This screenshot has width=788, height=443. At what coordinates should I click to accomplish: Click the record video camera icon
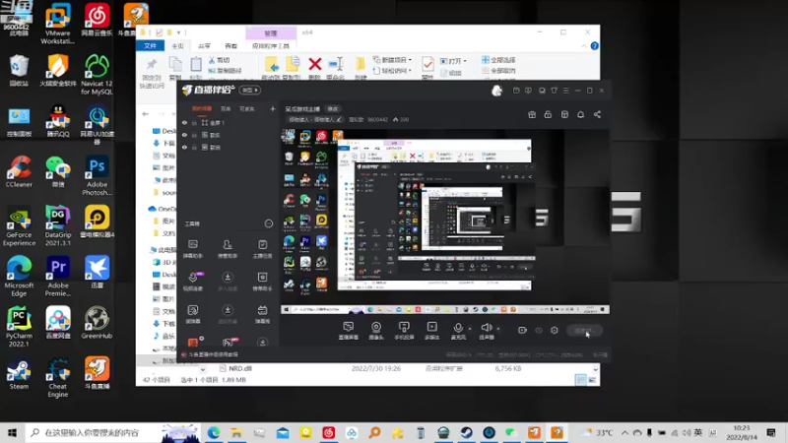pyautogui.click(x=522, y=330)
